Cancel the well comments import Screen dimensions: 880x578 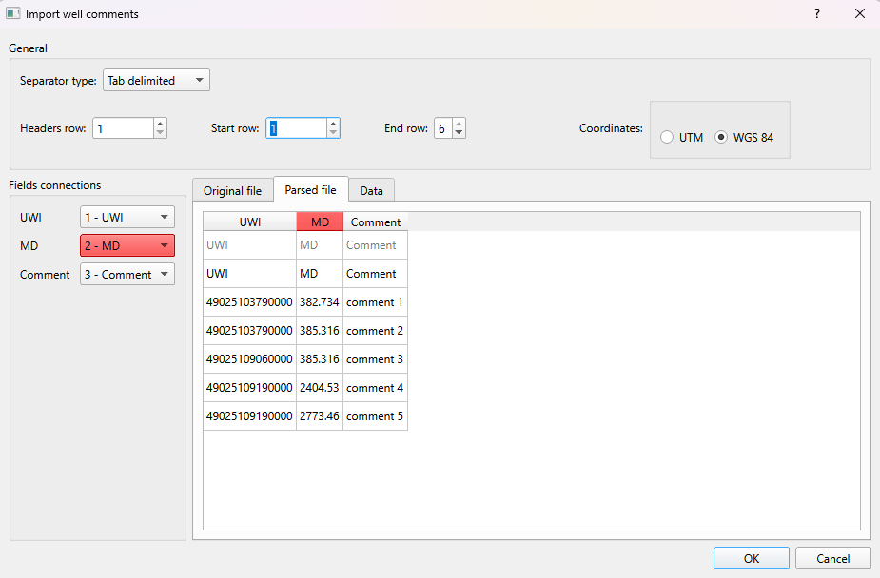(833, 558)
